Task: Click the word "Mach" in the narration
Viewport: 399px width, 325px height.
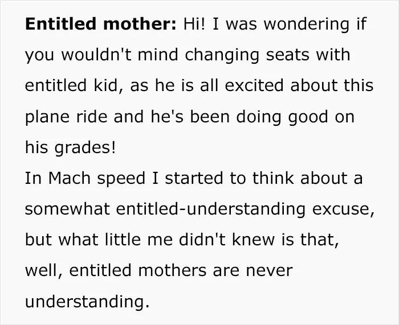Action: tap(69, 178)
